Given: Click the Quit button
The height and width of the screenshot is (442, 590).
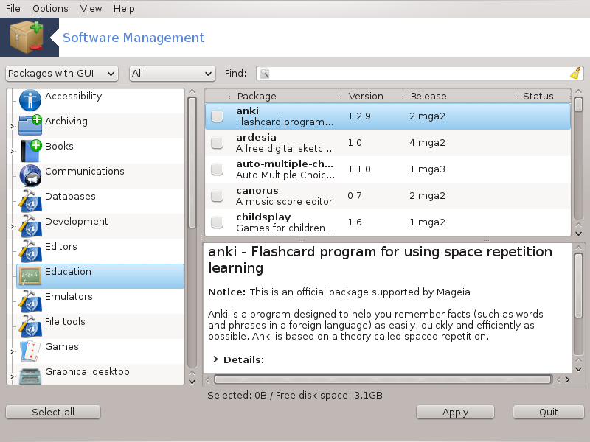Looking at the screenshot, I should (x=548, y=412).
